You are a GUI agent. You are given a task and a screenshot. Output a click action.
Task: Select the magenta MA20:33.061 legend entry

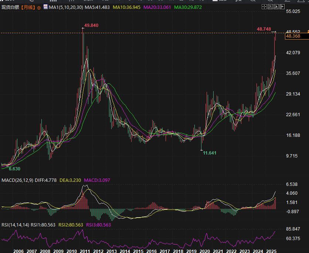tap(157, 7)
